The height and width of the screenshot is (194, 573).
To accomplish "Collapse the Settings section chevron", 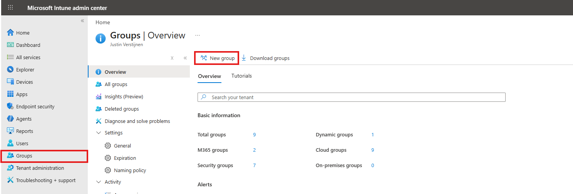I will [x=99, y=133].
